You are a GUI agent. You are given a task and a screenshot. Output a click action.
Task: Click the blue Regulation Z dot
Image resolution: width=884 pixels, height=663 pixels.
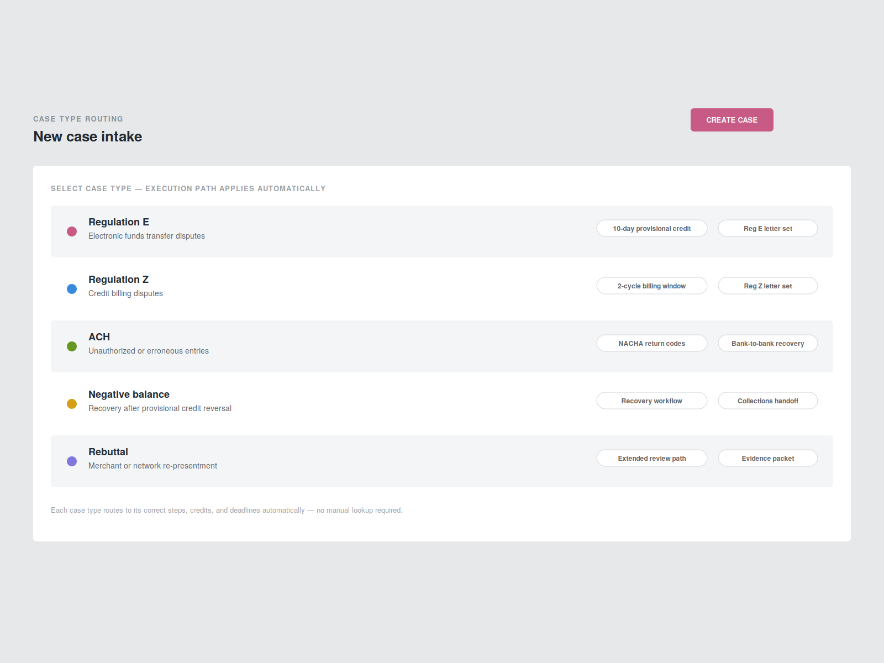72,289
